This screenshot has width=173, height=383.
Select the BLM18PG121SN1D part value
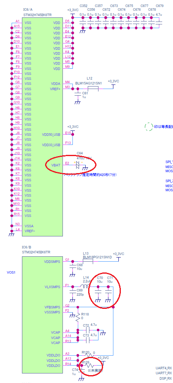(97, 257)
